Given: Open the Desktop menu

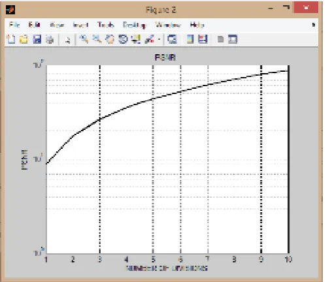Looking at the screenshot, I should 134,25.
